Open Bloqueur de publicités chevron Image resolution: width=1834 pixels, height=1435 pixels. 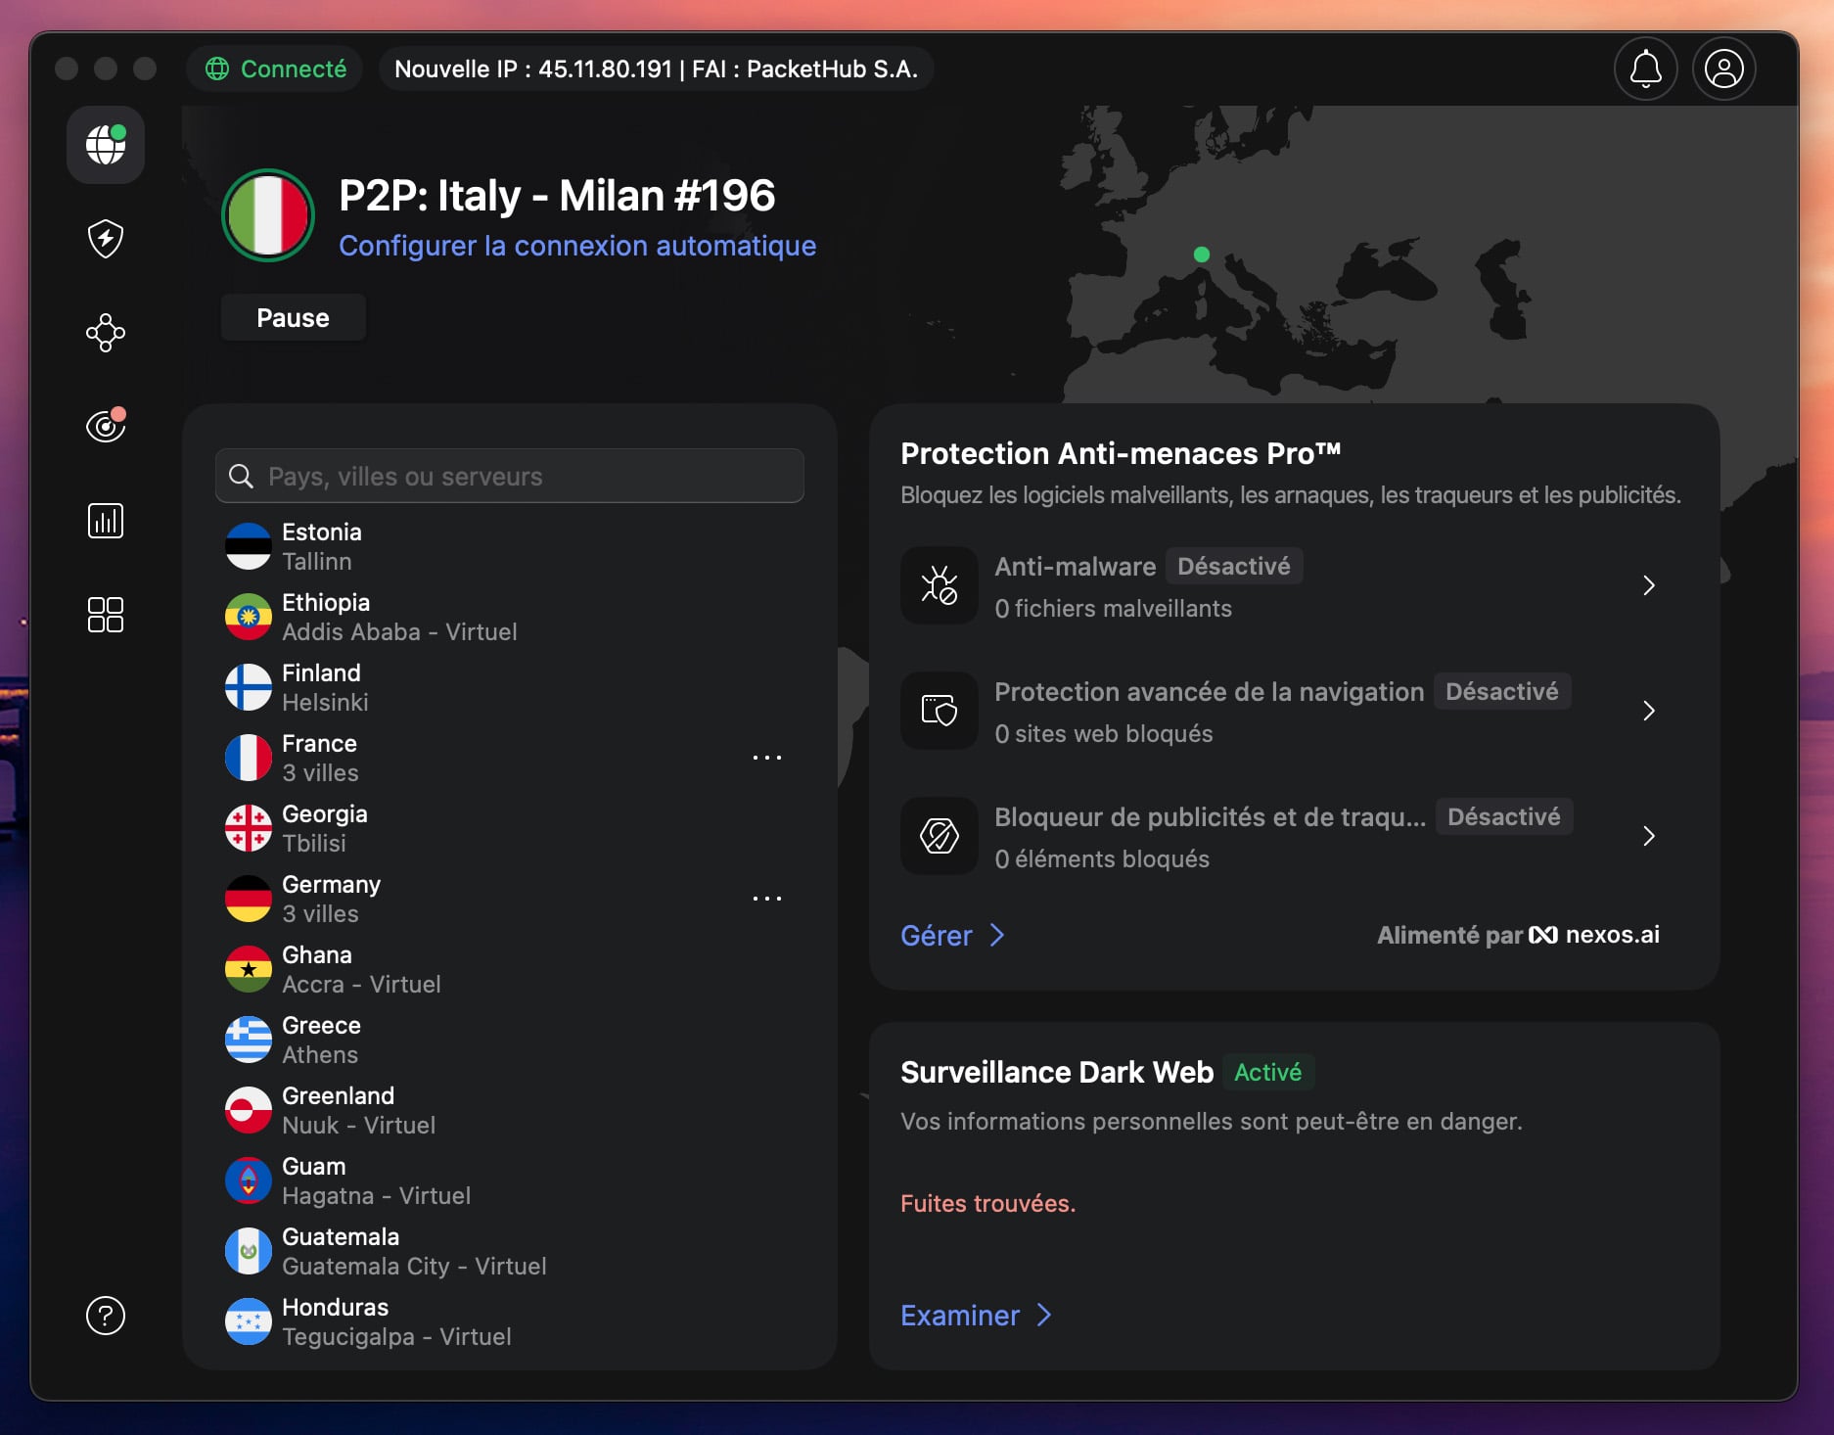pos(1649,836)
